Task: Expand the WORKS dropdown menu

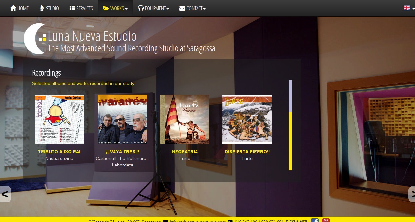Action: (115, 8)
